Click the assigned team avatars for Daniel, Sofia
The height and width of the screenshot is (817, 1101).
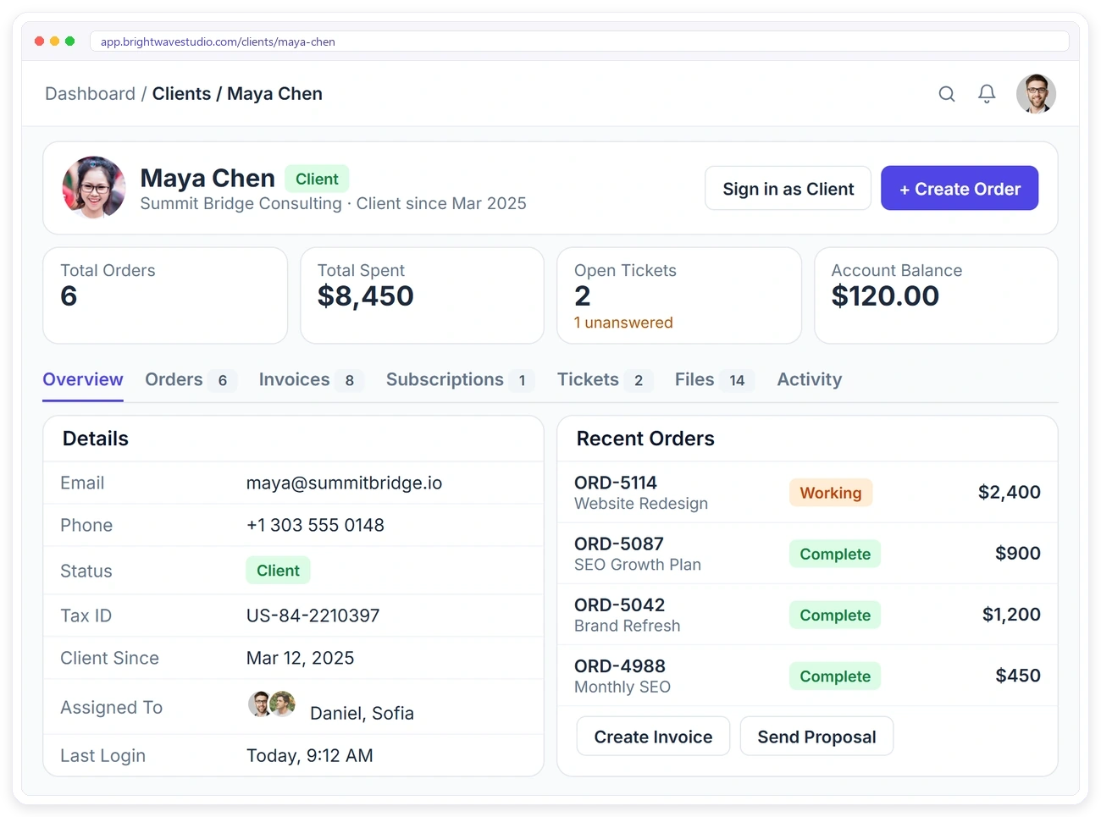(x=272, y=704)
